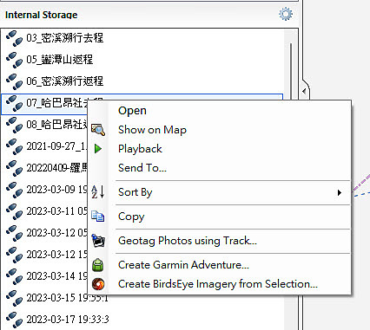Choose Send To... menu entry
The height and width of the screenshot is (330, 370).
(x=142, y=168)
